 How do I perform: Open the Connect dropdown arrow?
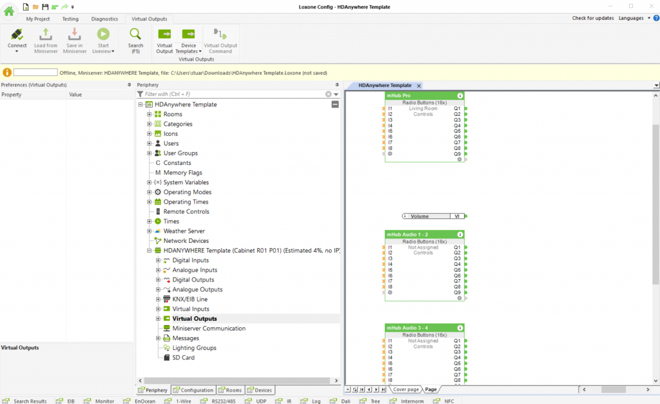[17, 52]
